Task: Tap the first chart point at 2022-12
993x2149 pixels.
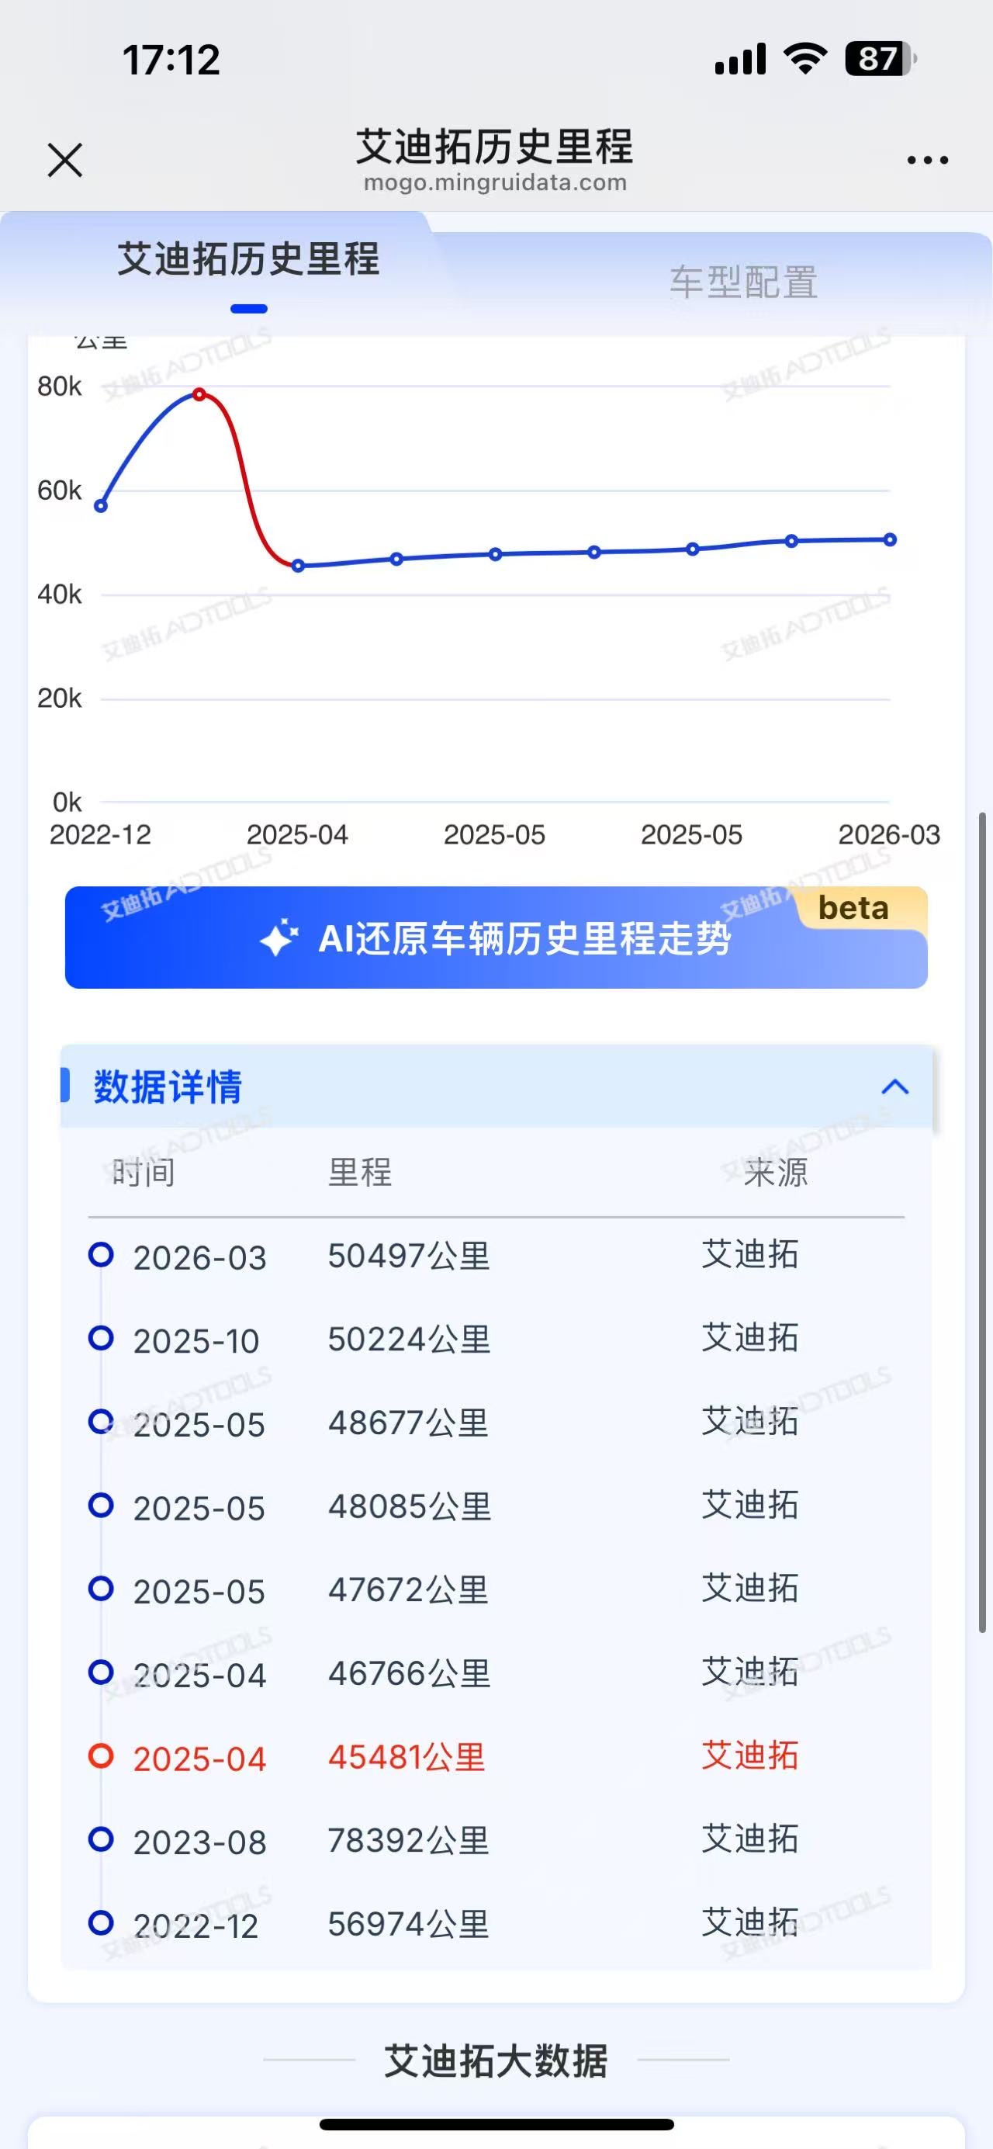Action: [101, 505]
